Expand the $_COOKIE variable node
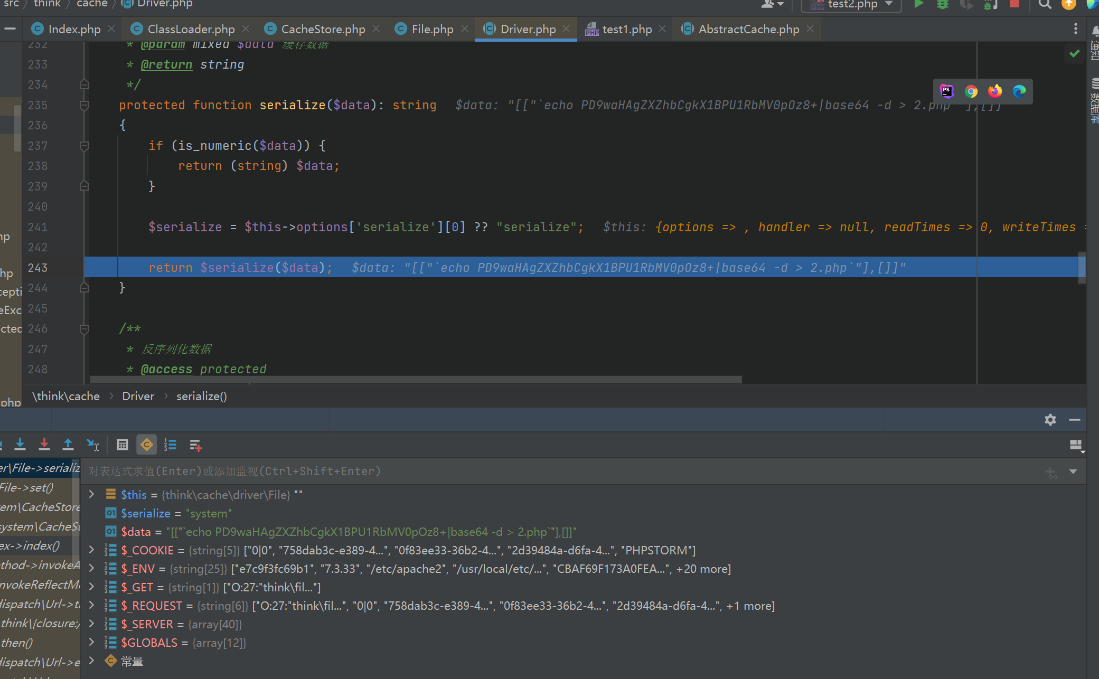Viewport: 1099px width, 679px height. coord(92,550)
